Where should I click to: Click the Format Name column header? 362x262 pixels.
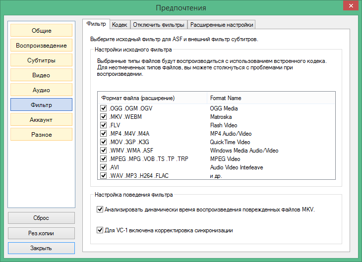point(271,98)
